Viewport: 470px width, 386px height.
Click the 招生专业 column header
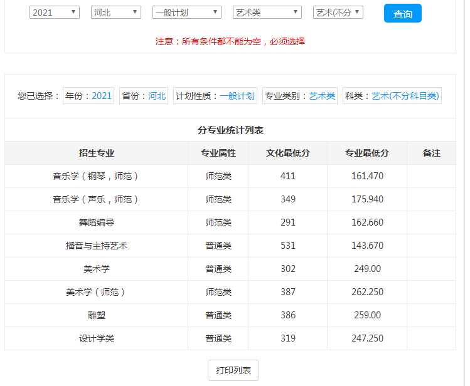[97, 153]
